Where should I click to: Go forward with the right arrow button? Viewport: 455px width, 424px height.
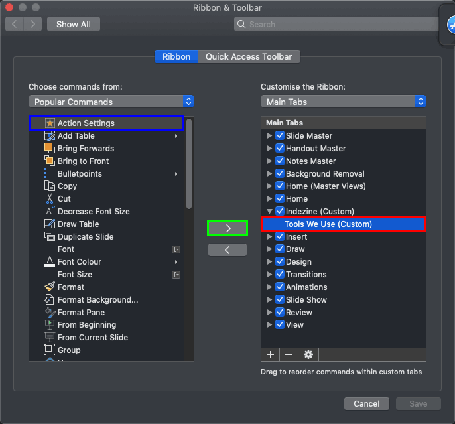click(x=32, y=24)
